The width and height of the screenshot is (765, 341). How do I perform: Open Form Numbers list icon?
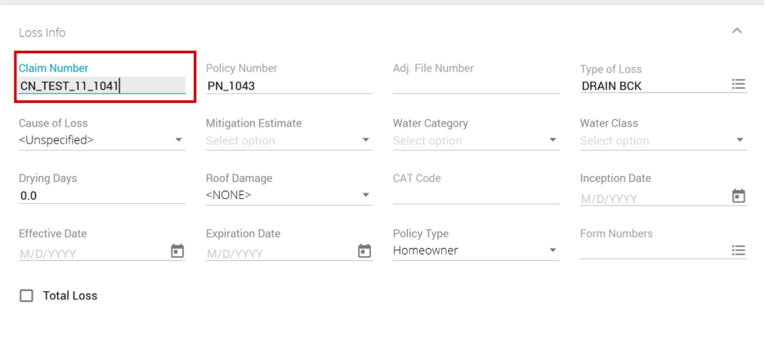coord(738,250)
